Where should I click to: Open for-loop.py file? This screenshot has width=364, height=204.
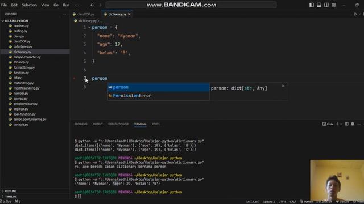click(21, 62)
